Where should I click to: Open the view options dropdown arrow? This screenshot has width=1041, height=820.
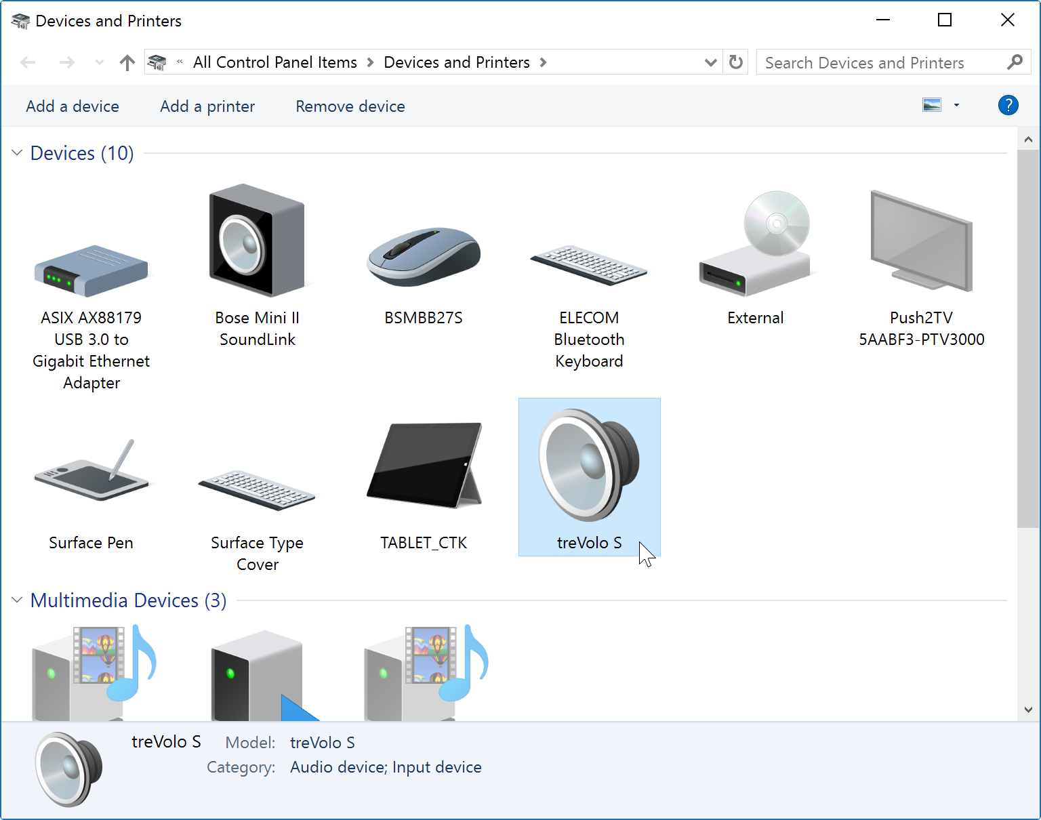956,105
